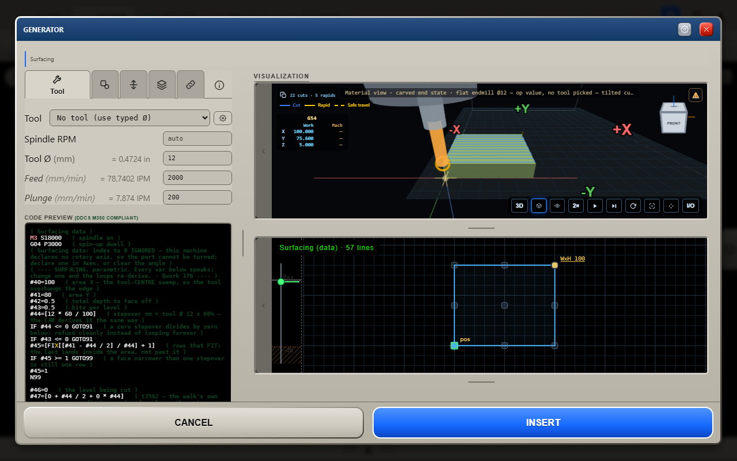Click the Spindle RPM input field

[x=197, y=139]
